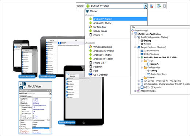Select the Nexus 5 target device icon
This screenshot has height=136, width=190.
(x=148, y=64)
